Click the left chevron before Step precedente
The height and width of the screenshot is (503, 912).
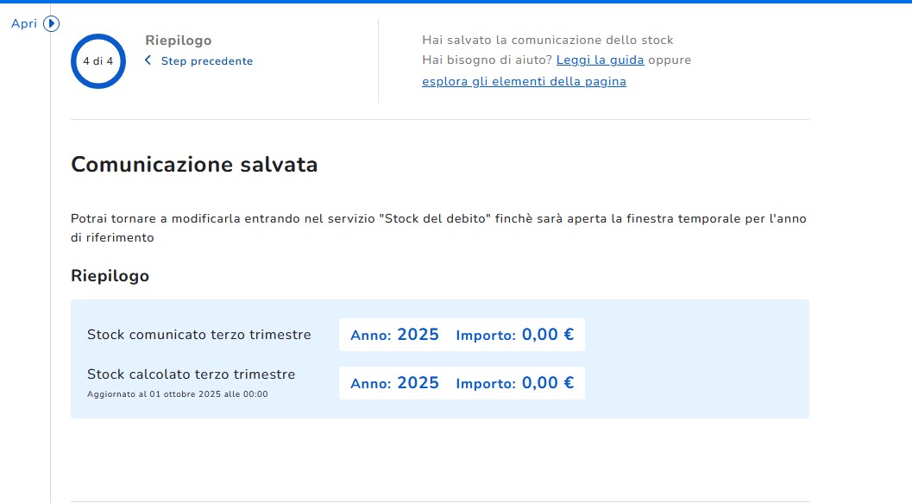coord(148,60)
